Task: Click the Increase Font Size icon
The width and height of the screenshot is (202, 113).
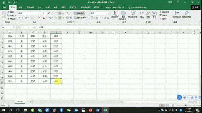Action: coord(49,13)
